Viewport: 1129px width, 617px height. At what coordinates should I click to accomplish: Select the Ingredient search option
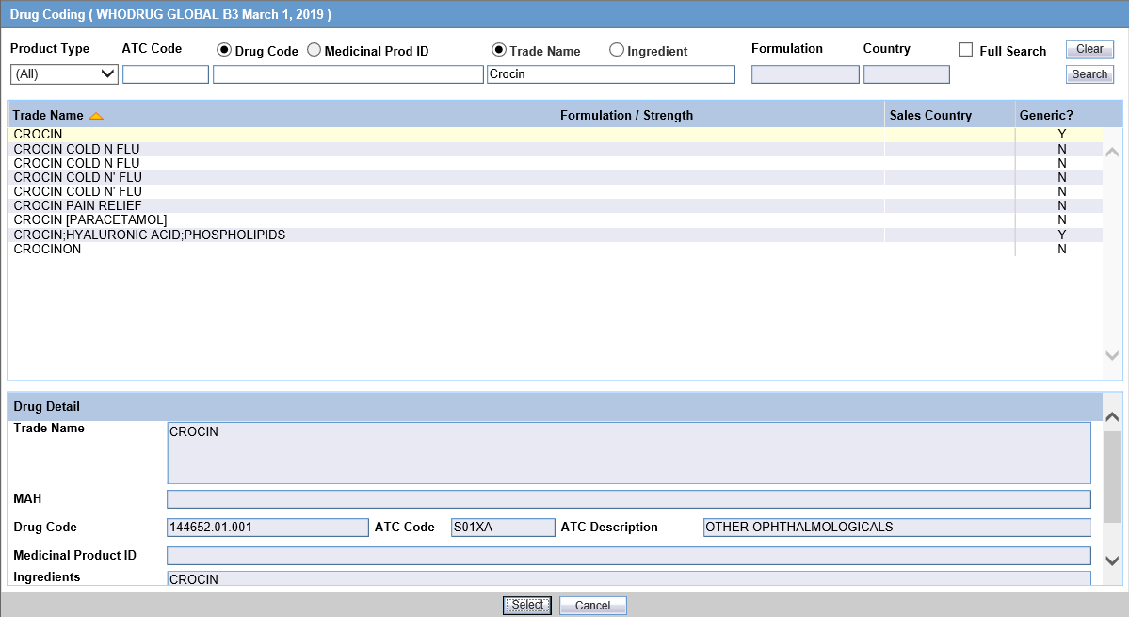[618, 51]
